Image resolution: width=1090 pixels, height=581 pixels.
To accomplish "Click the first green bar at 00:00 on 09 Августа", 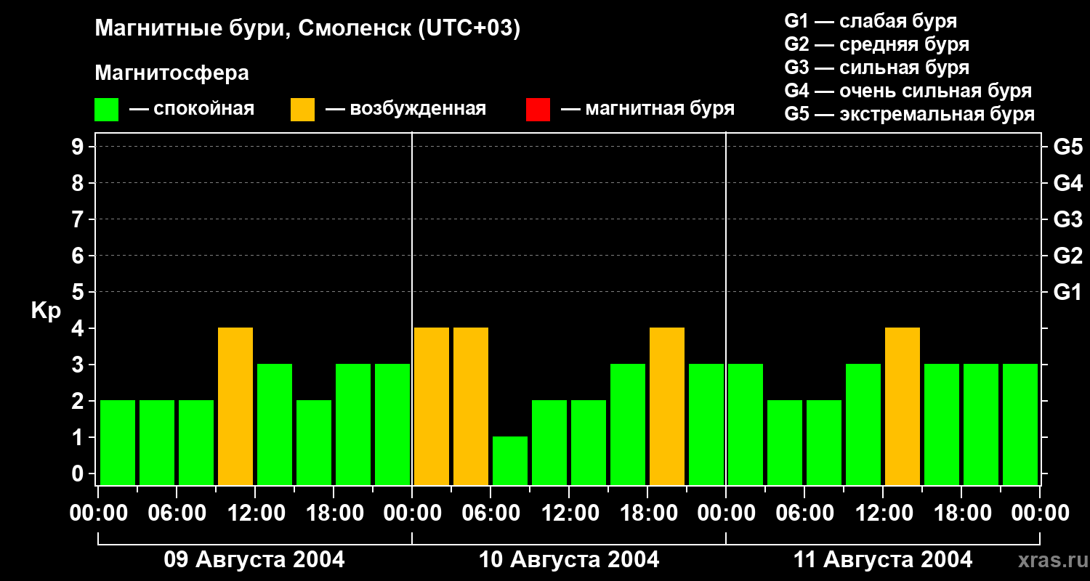I will [x=118, y=442].
